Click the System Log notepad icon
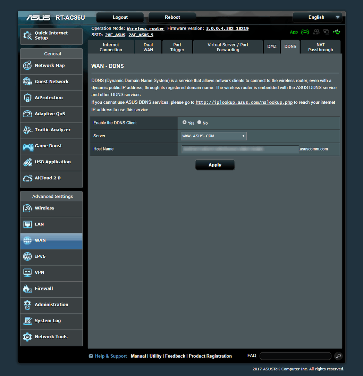 [x=27, y=321]
